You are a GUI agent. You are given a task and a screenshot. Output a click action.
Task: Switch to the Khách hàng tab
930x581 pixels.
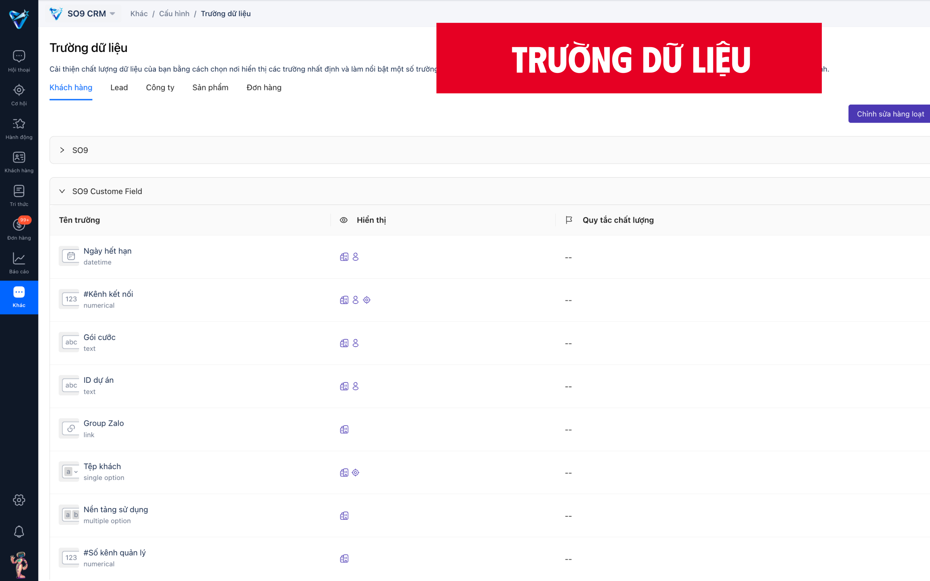click(71, 87)
